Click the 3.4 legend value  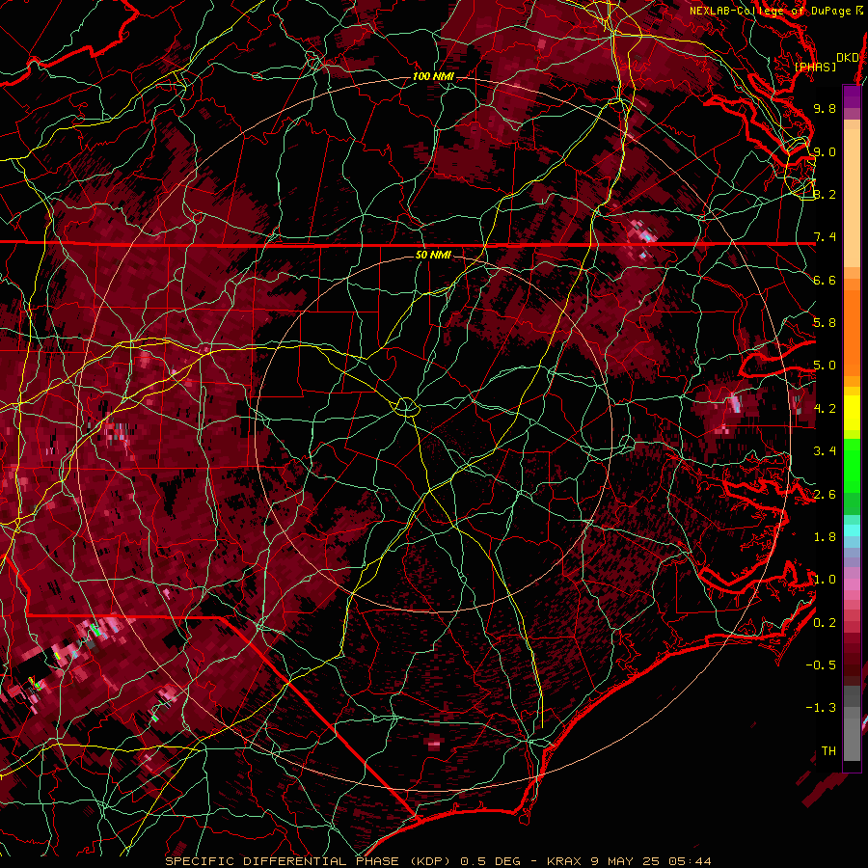tap(825, 451)
